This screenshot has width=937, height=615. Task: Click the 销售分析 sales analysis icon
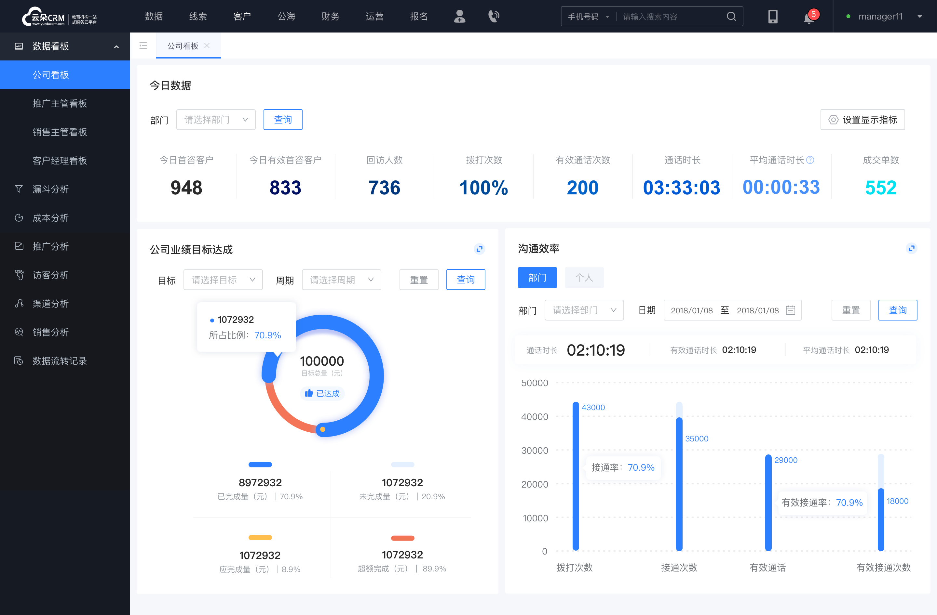19,332
